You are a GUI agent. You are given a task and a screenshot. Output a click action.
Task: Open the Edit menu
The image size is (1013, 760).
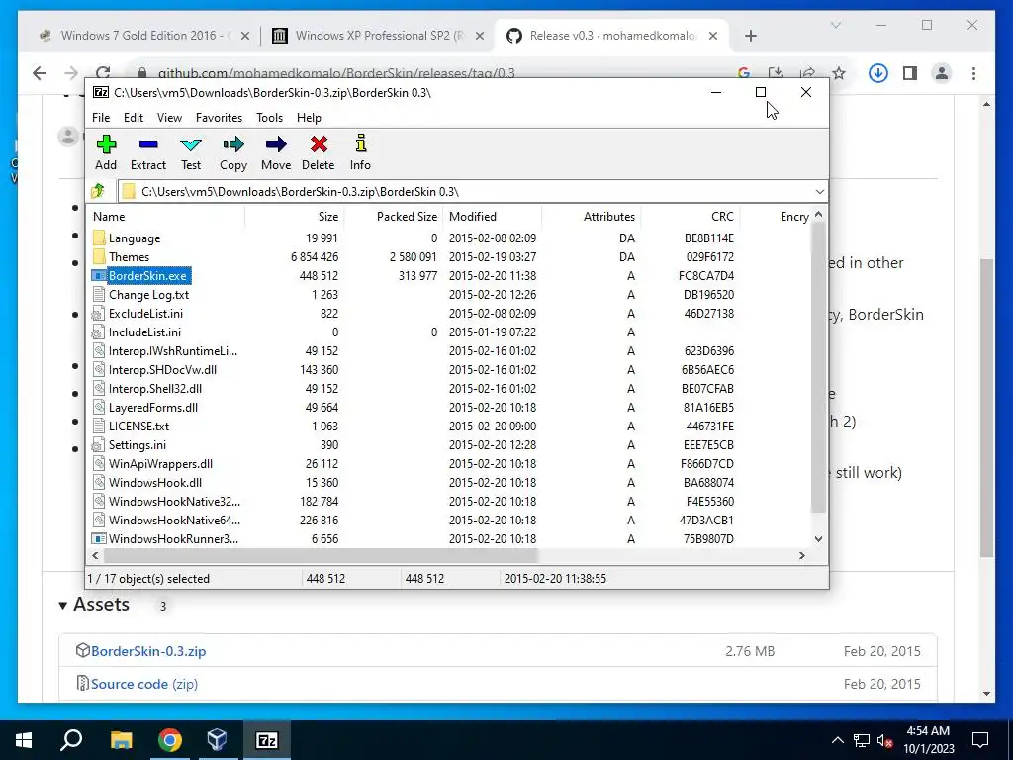click(x=134, y=118)
